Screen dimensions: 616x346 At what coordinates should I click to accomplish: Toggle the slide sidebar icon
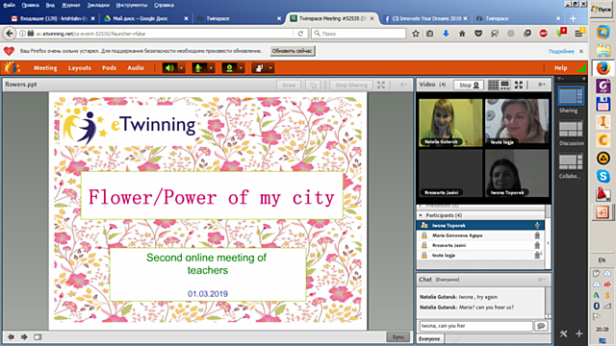[x=38, y=337]
